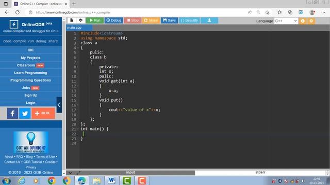The width and height of the screenshot is (330, 185).
Task: Open browser Collections icon
Action: pyautogui.click(x=290, y=12)
